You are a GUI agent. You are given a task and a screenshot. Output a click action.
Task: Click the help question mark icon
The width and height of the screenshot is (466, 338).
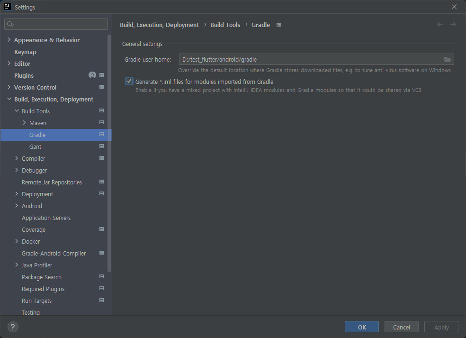[x=13, y=327]
